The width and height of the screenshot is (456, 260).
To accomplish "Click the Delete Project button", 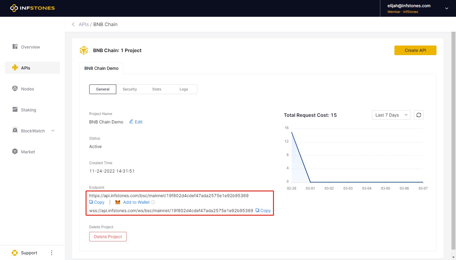I will tap(108, 237).
